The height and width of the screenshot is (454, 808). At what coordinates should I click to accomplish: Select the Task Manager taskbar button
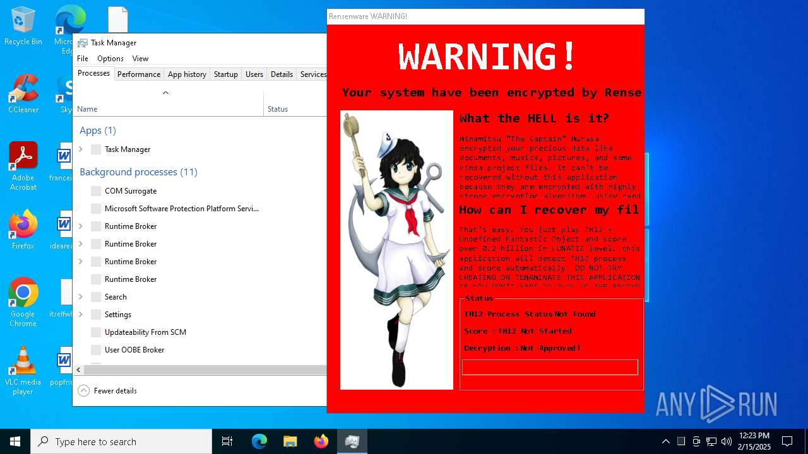coord(352,441)
